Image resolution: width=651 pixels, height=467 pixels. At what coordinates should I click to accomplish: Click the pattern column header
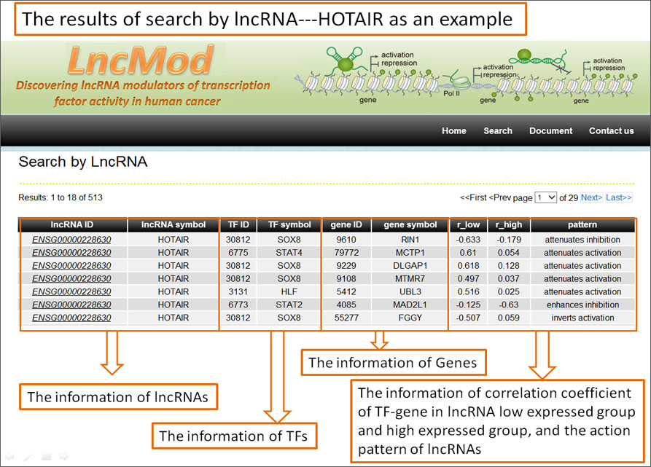[582, 225]
